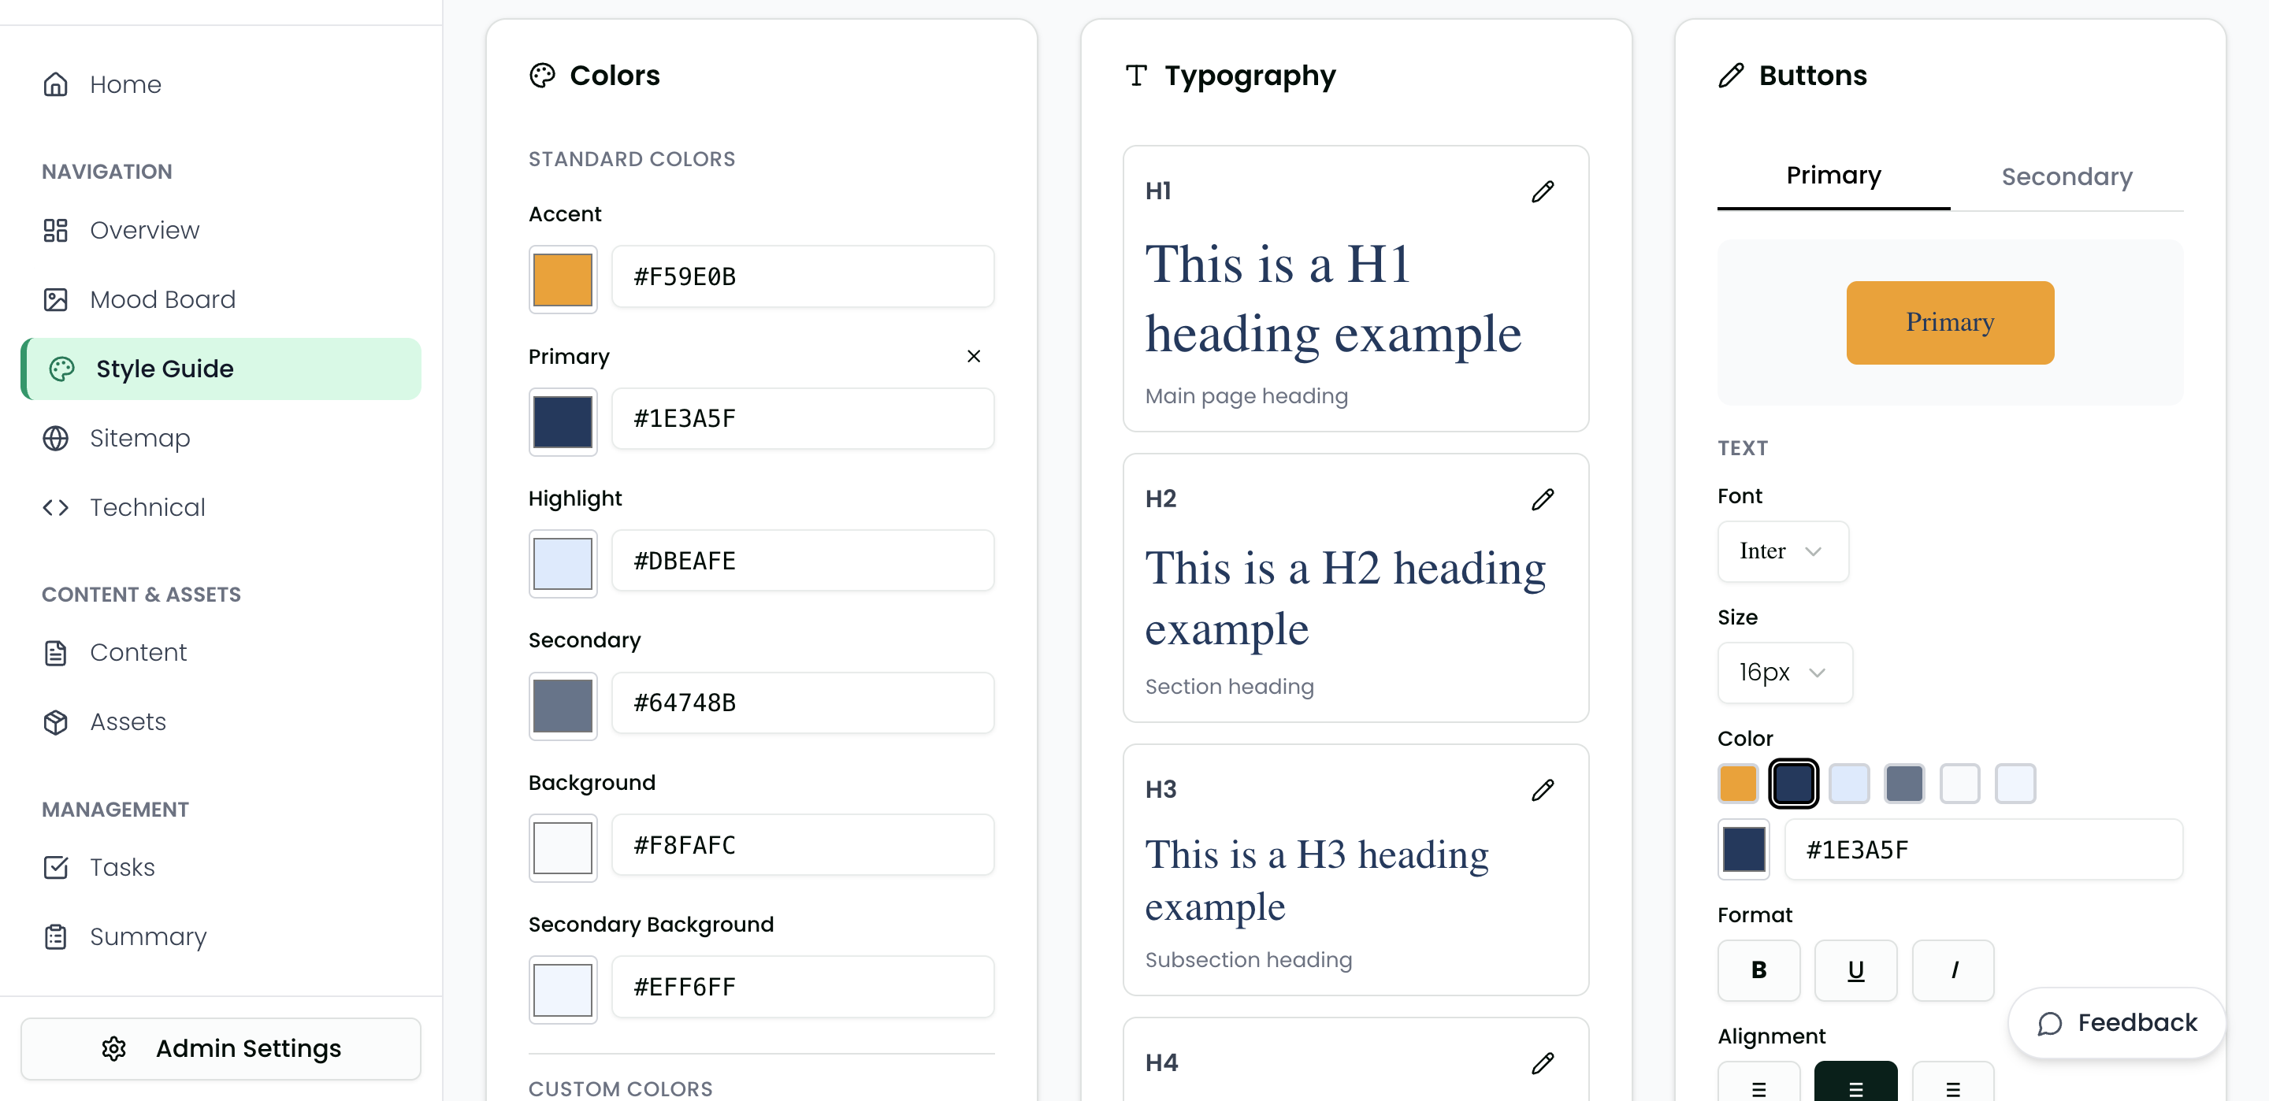
Task: Open Secondary Background color swatch picker
Action: [563, 990]
